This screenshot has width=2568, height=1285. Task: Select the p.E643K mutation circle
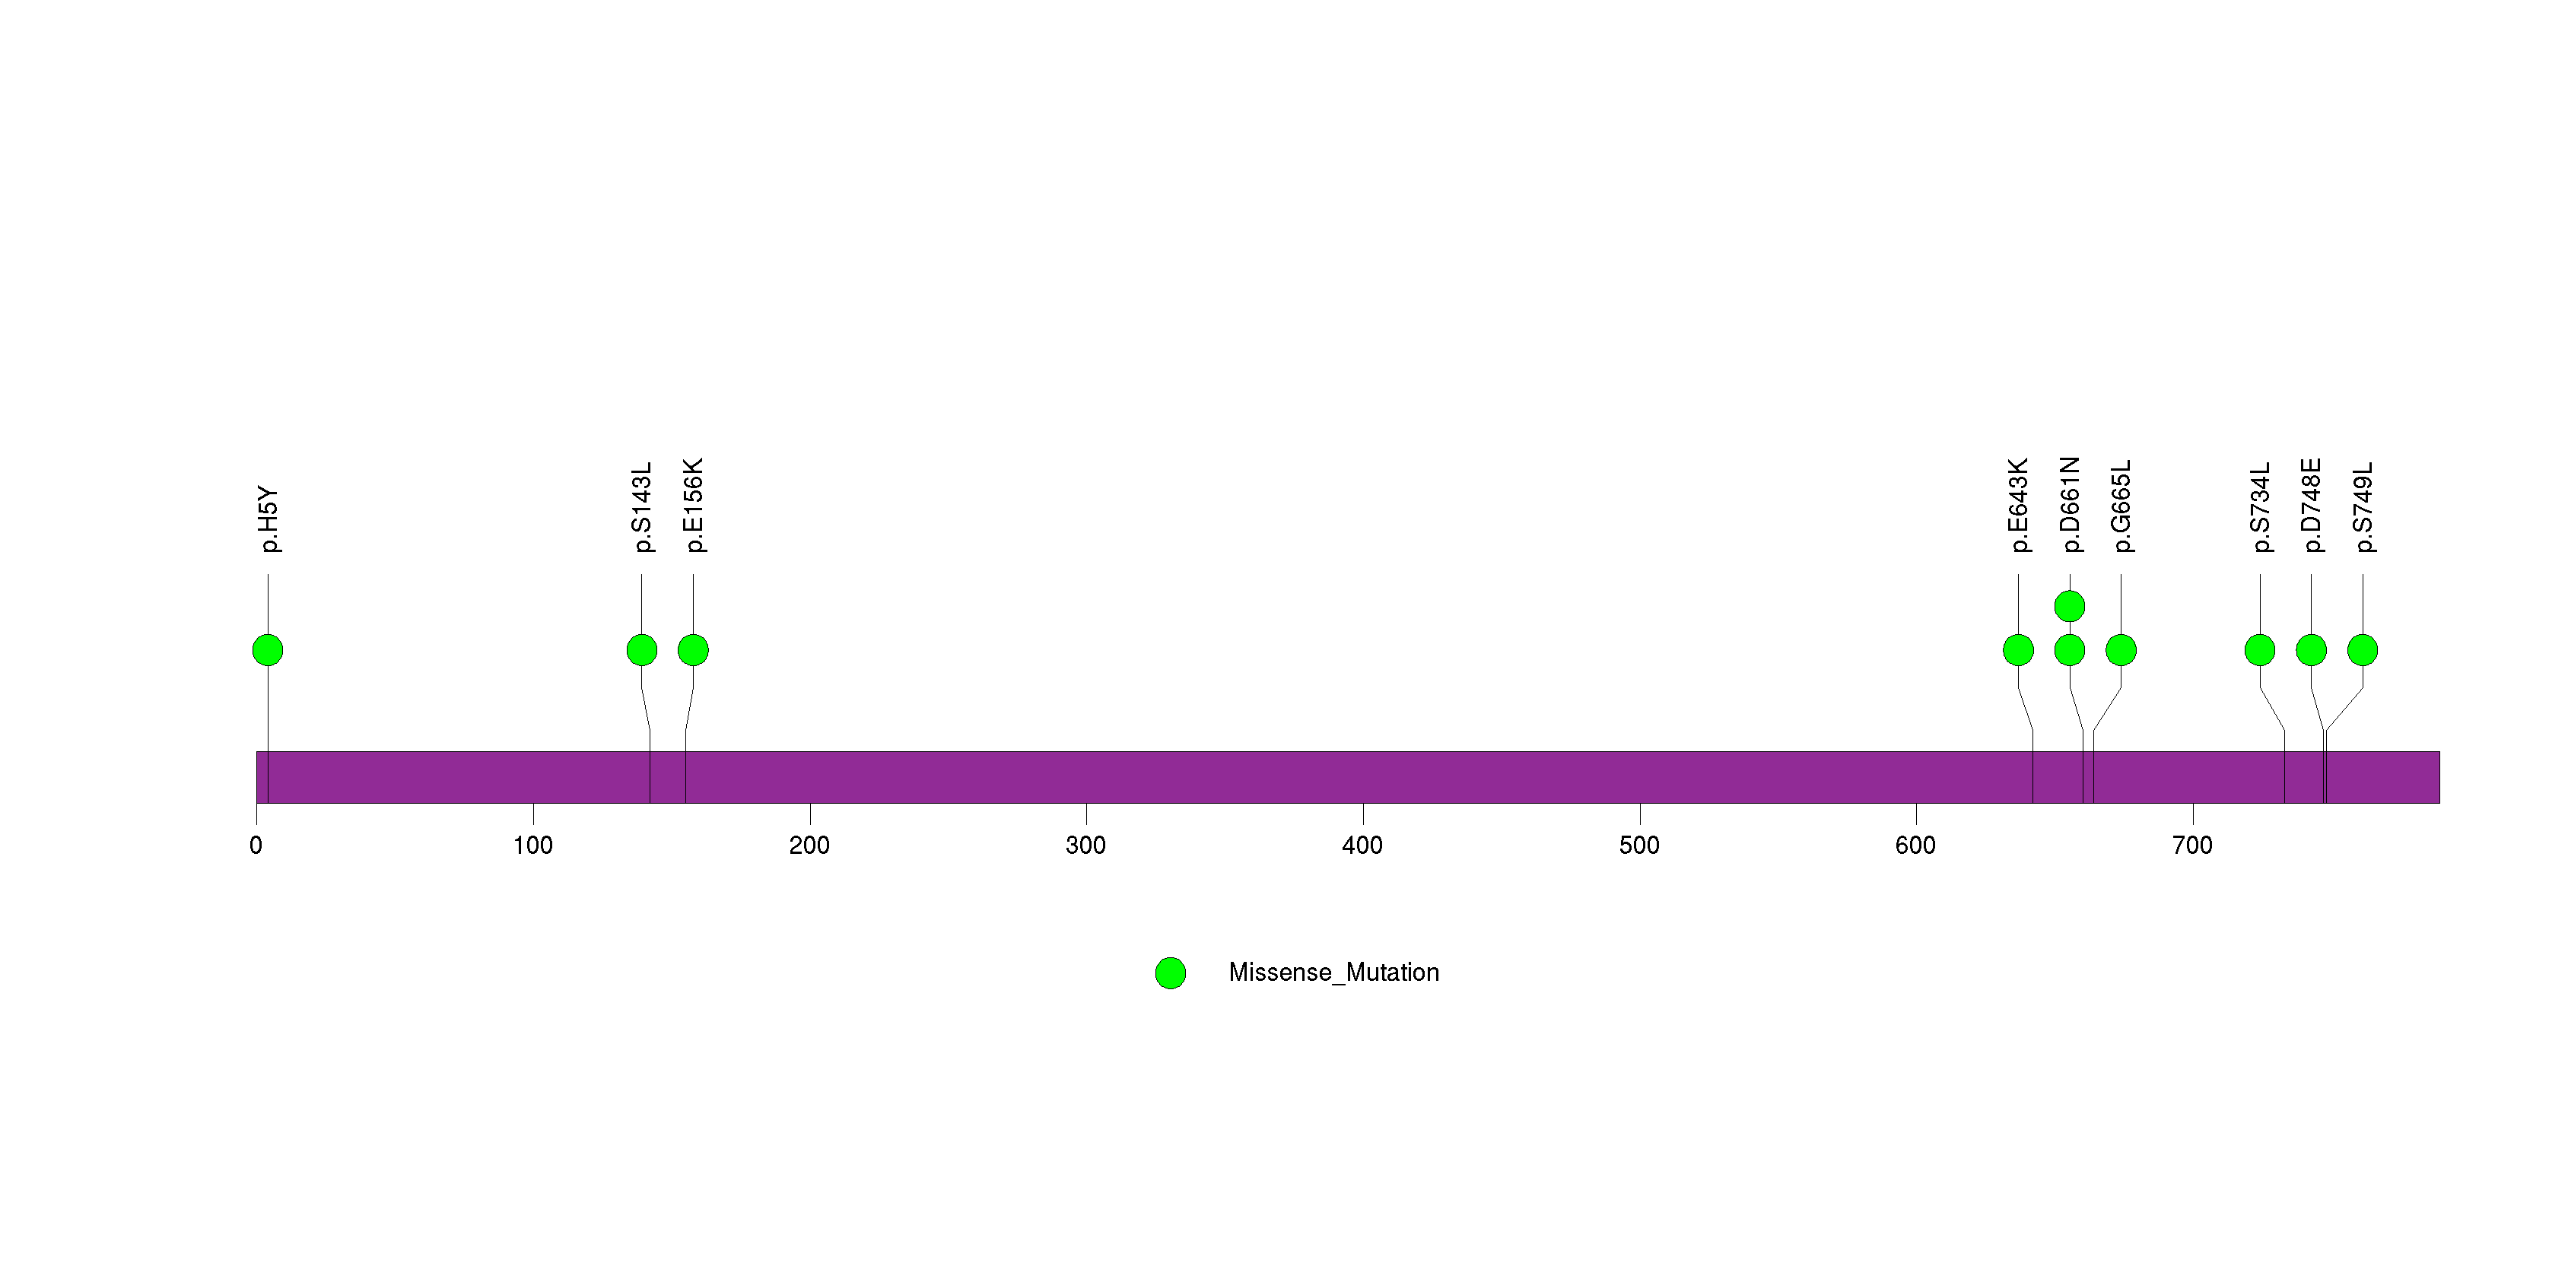coord(2019,650)
